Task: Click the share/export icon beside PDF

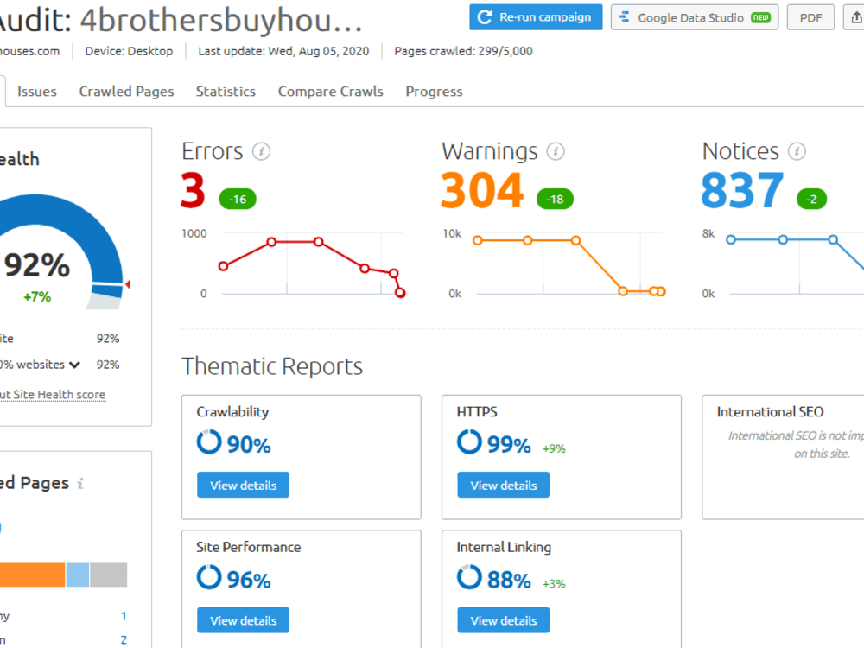Action: [855, 17]
